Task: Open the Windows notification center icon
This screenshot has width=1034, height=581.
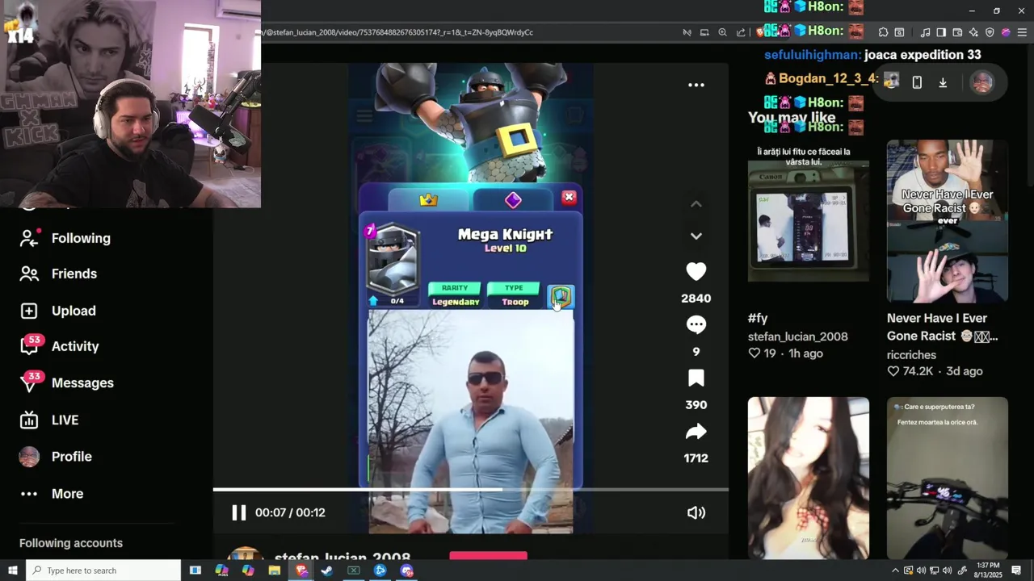Action: 1017,571
